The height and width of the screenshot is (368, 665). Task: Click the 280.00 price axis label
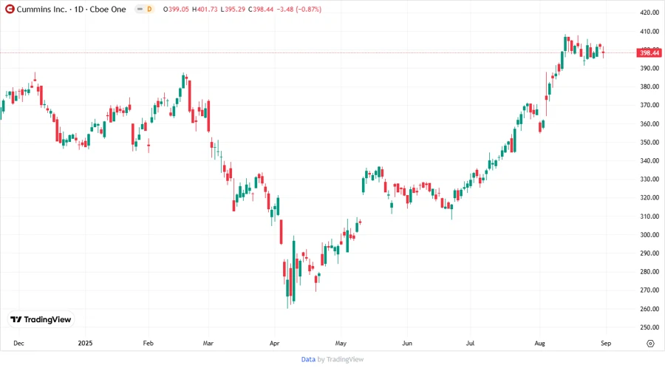pos(649,272)
